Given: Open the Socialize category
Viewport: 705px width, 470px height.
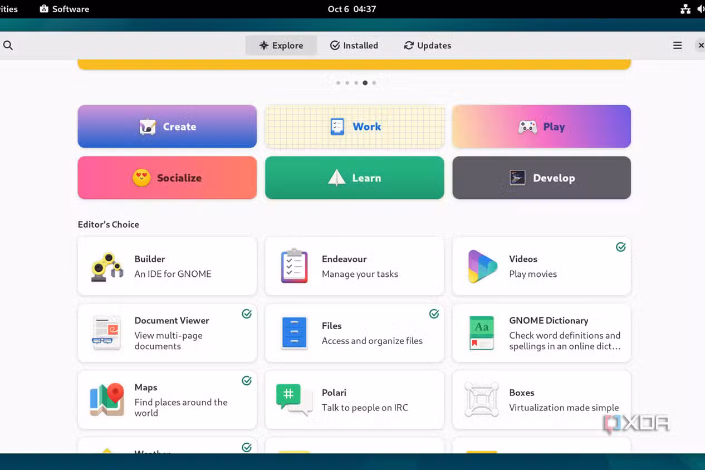Looking at the screenshot, I should (167, 178).
